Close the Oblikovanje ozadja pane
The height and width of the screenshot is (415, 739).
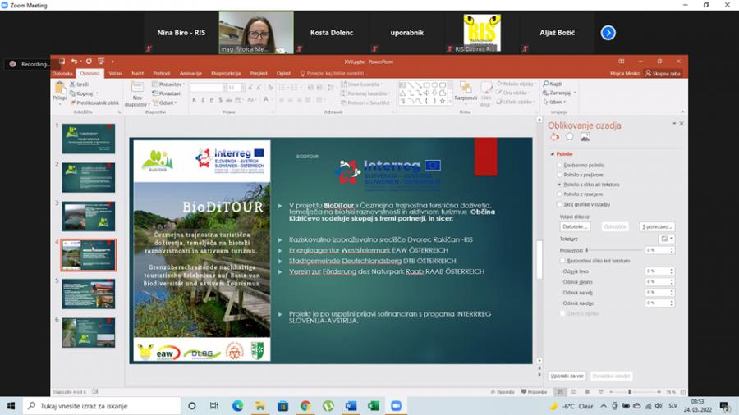[682, 124]
